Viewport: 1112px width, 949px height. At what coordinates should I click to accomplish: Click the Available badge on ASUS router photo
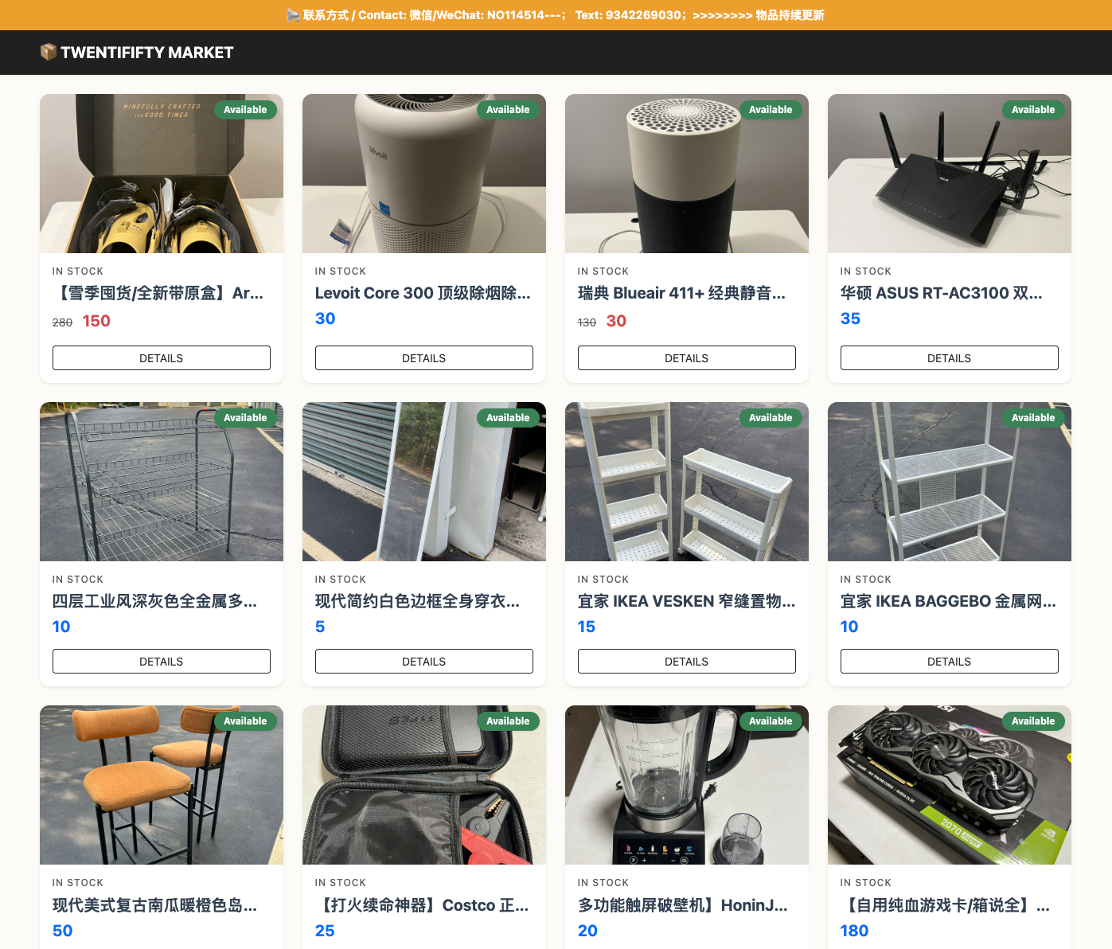tap(1033, 110)
